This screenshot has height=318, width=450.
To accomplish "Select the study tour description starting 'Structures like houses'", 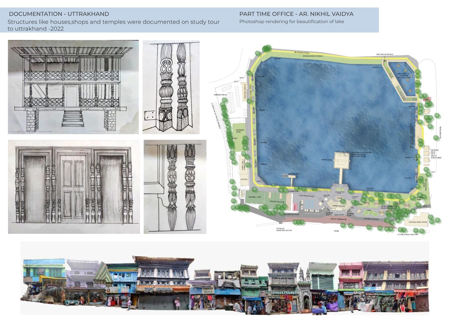I will click(x=114, y=25).
